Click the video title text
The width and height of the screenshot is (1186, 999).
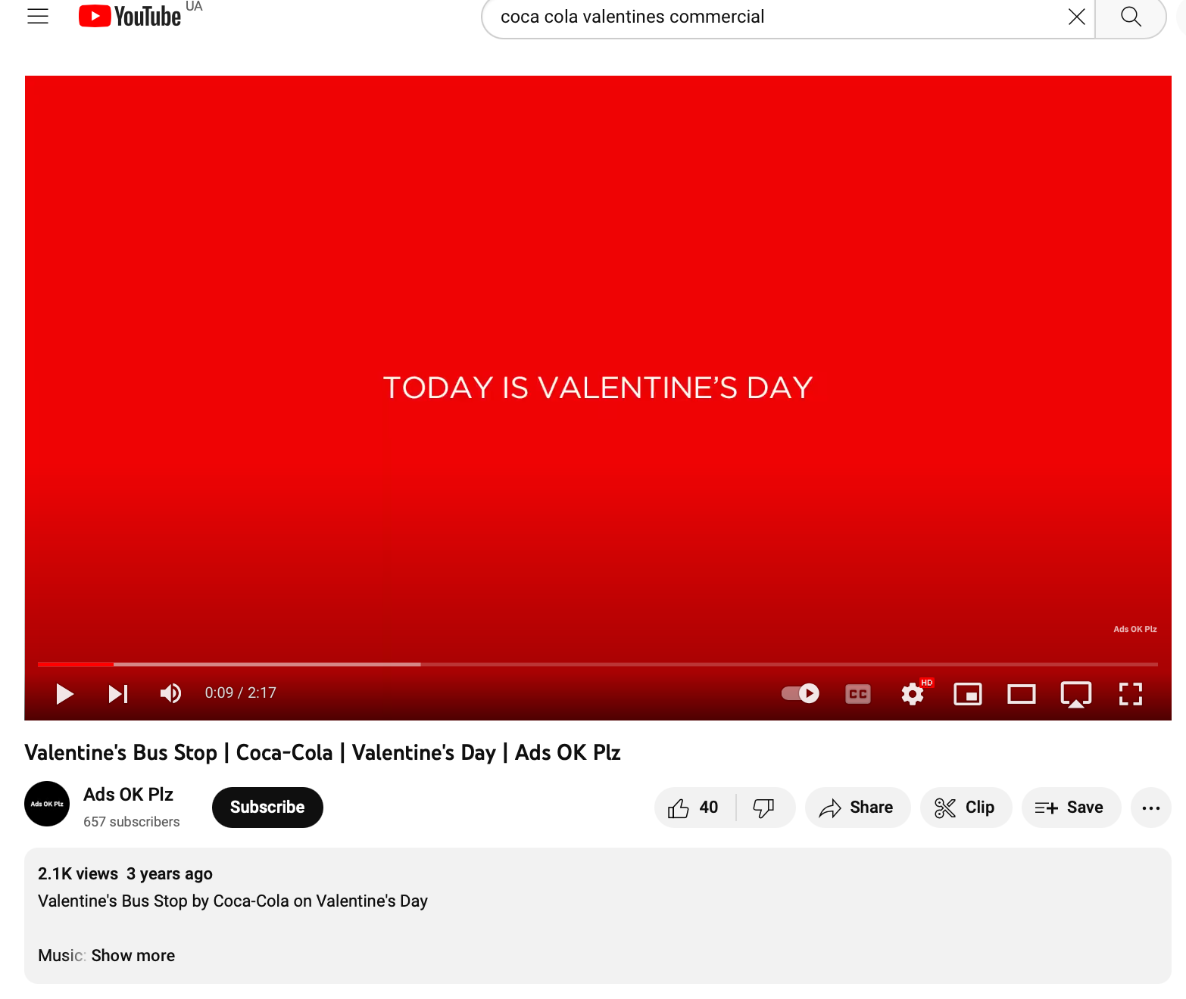point(323,753)
